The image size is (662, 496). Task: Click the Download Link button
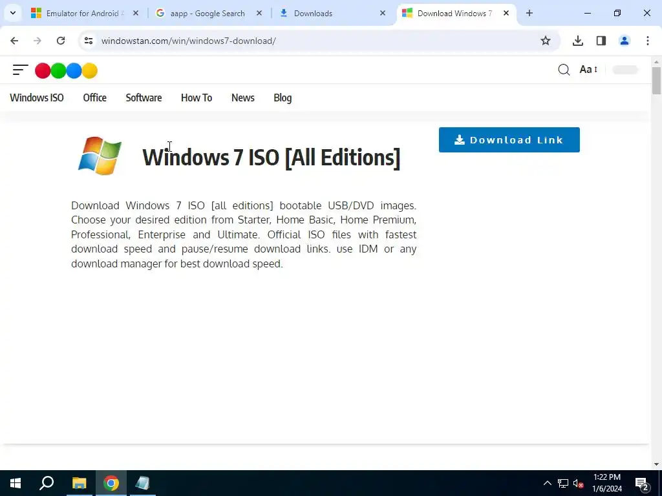(x=509, y=139)
